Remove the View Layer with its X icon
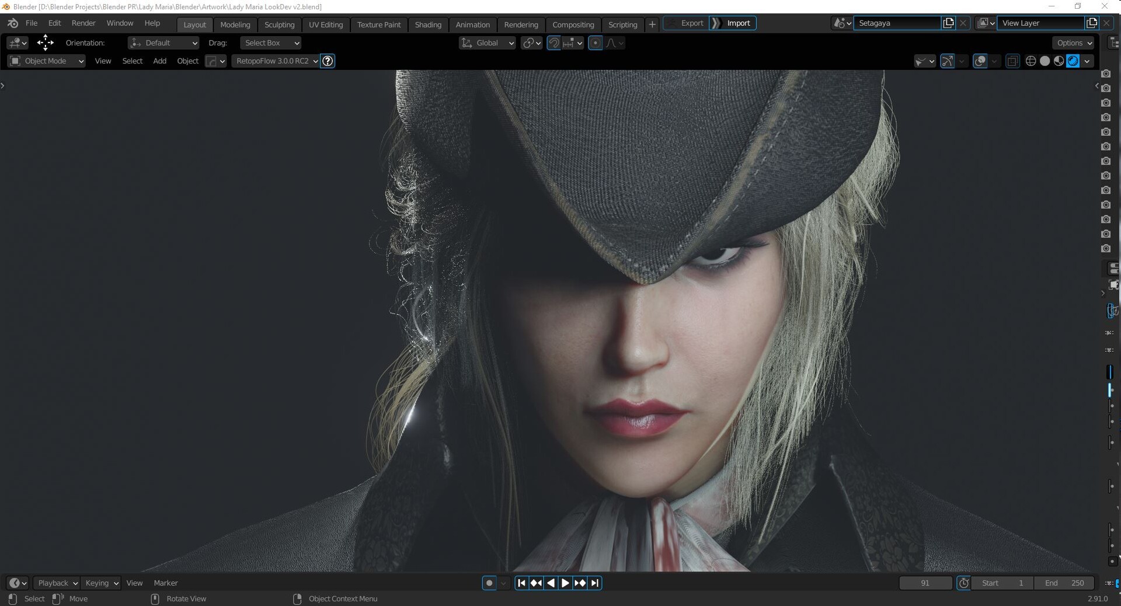The width and height of the screenshot is (1121, 606). [x=1107, y=23]
